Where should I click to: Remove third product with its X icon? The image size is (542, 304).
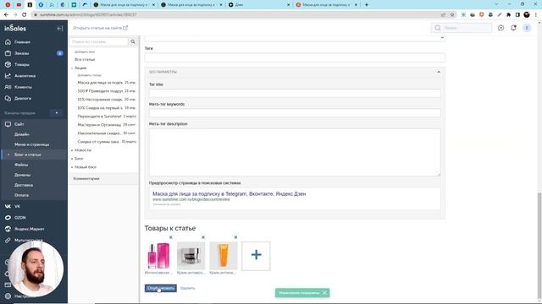tap(235, 237)
